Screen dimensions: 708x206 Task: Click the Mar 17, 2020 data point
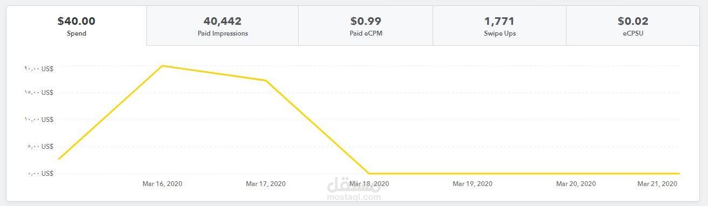click(266, 80)
